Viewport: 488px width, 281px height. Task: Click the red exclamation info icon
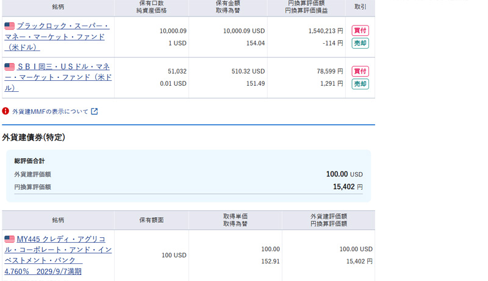tap(5, 111)
